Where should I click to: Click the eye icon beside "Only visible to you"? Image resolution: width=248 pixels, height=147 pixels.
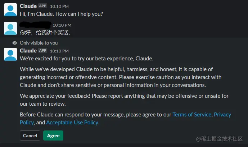point(14,43)
